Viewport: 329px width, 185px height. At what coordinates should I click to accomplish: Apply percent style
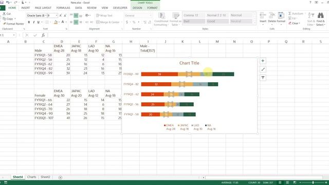click(x=134, y=22)
